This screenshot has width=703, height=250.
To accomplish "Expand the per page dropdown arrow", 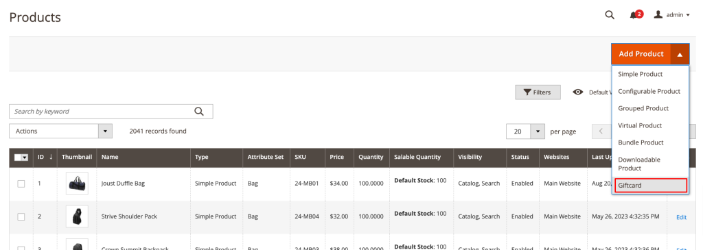I will tap(538, 132).
